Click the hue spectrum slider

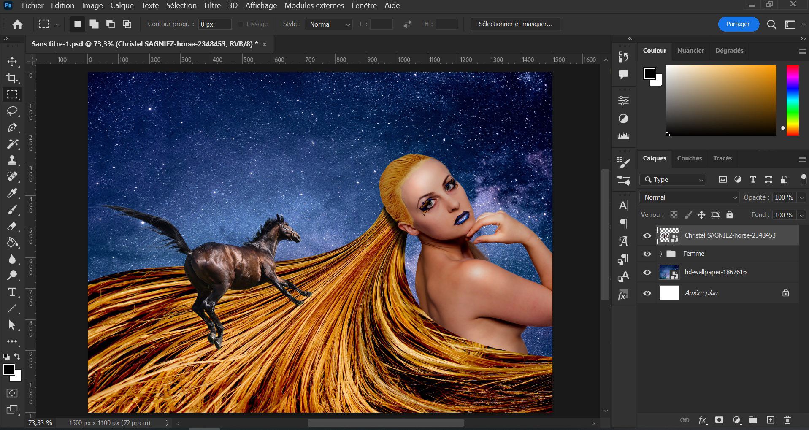tap(793, 100)
